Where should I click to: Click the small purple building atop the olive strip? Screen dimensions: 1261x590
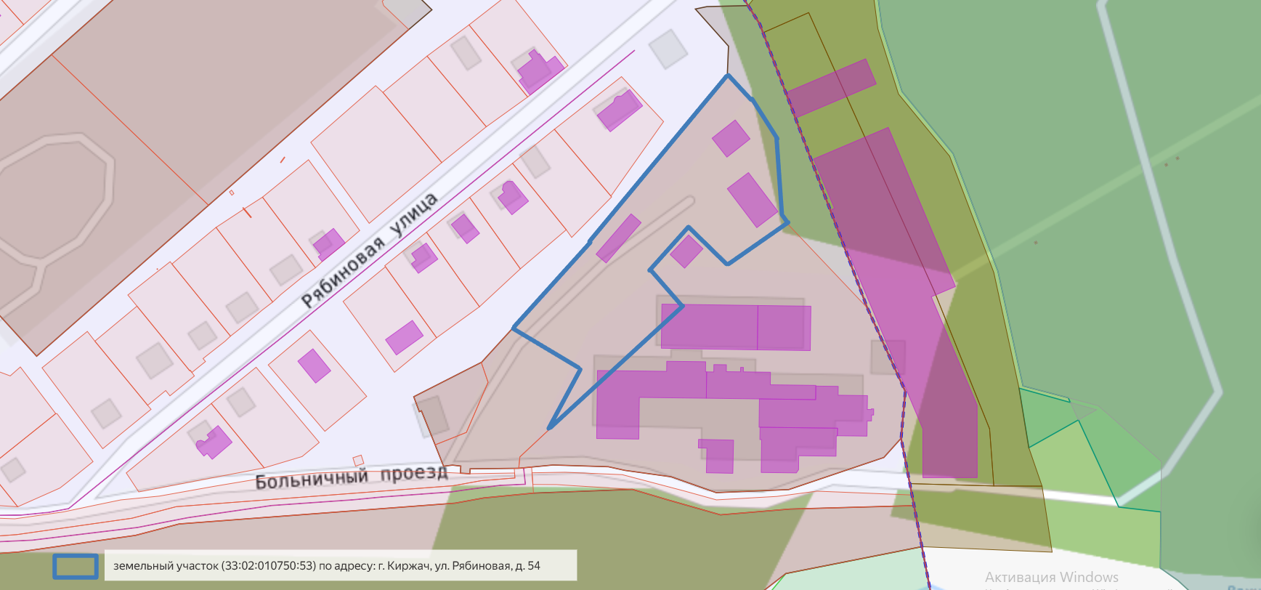(831, 87)
